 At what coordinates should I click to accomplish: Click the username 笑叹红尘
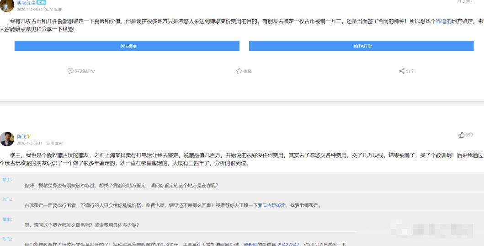[26, 2]
